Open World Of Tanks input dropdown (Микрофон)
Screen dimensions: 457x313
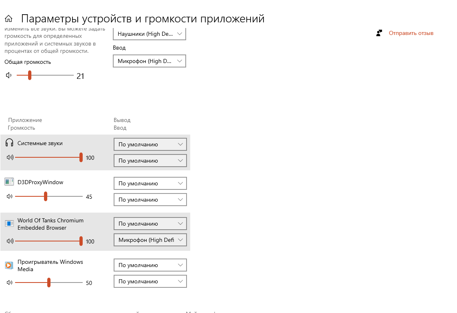tap(150, 240)
